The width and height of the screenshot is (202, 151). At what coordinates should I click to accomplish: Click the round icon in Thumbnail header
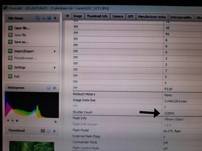pyautogui.click(x=49, y=131)
